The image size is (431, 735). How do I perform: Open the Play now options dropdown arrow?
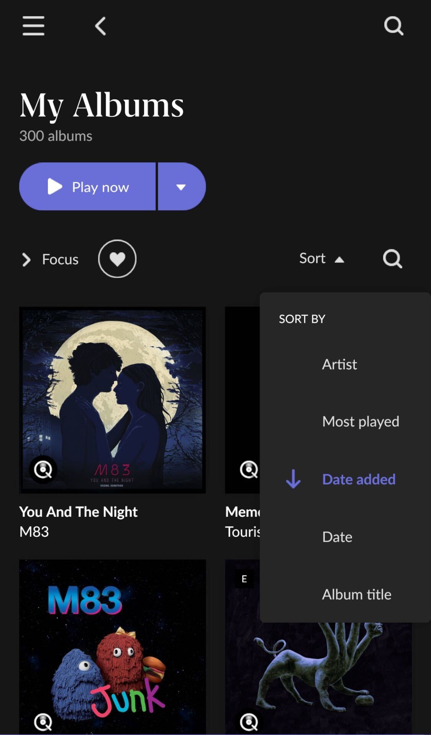pyautogui.click(x=182, y=187)
